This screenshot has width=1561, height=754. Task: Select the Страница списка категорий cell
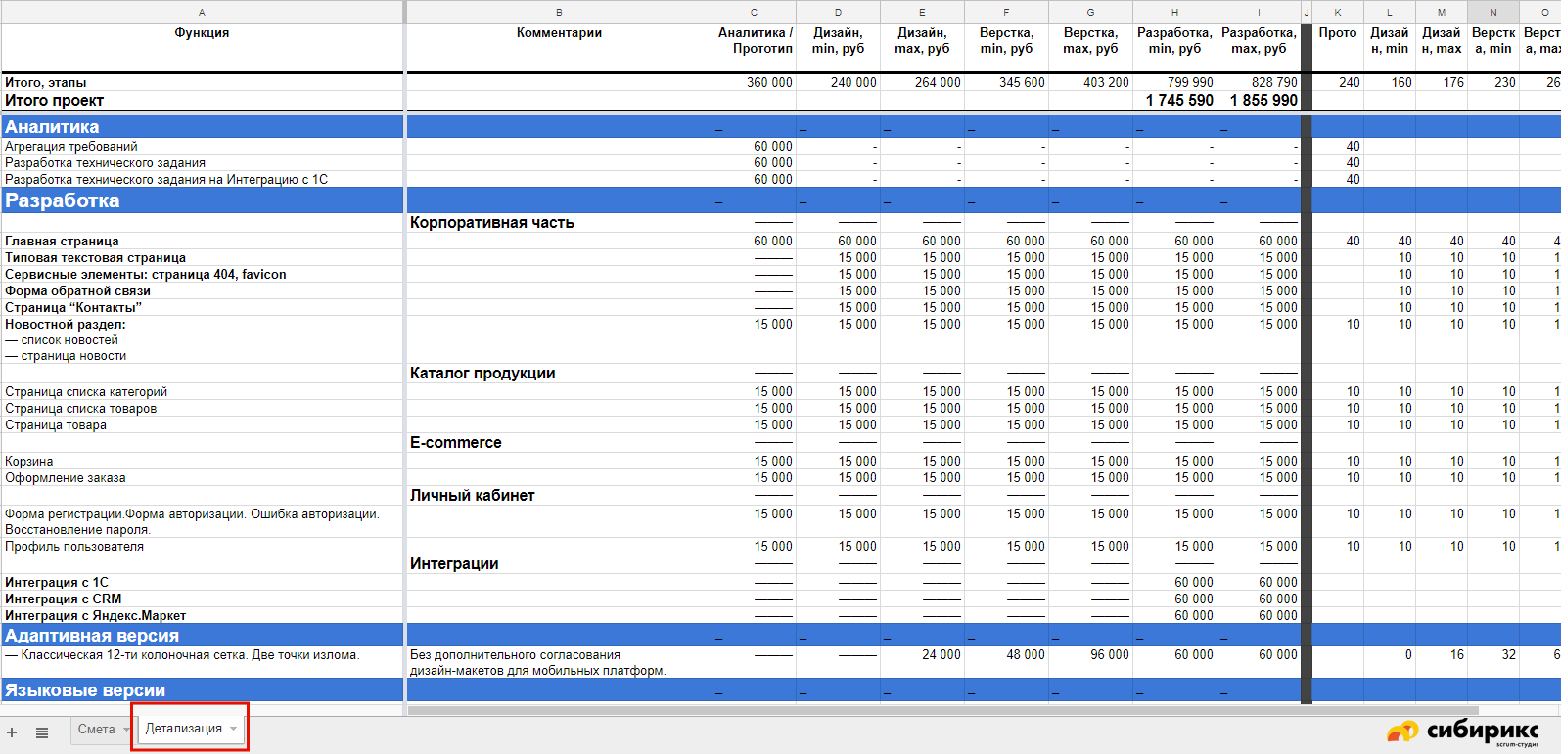(x=202, y=391)
